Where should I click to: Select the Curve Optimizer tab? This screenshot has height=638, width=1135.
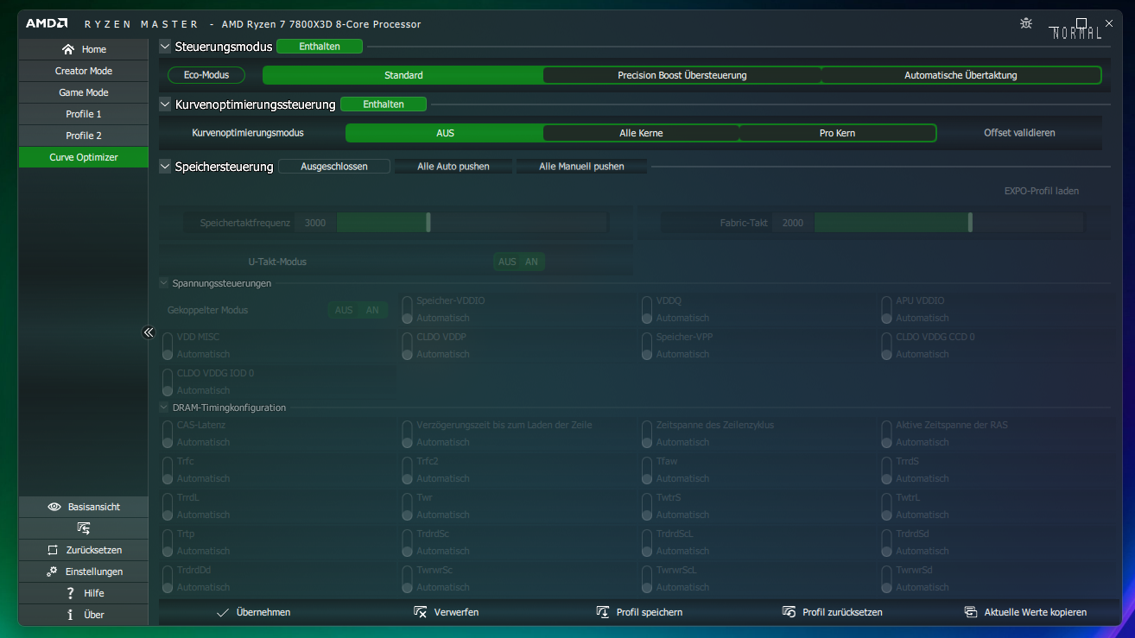pyautogui.click(x=84, y=157)
